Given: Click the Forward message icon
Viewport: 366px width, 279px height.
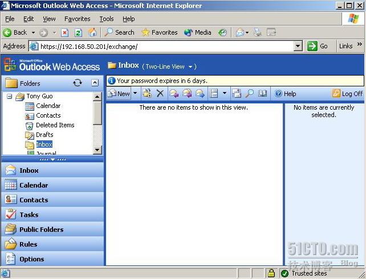Looking at the screenshot, I should pos(200,94).
